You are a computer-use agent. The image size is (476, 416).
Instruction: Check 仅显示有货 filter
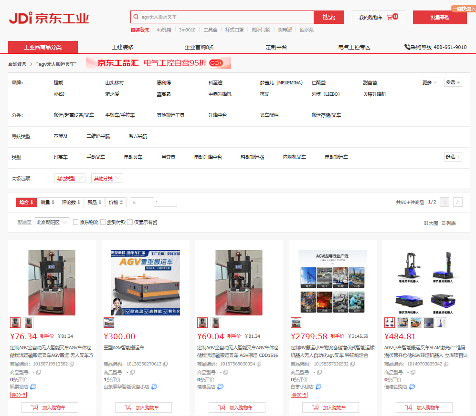tap(130, 223)
